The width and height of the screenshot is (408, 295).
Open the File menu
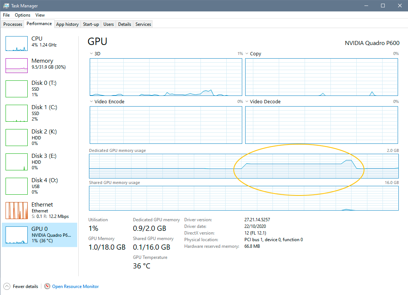coord(6,15)
